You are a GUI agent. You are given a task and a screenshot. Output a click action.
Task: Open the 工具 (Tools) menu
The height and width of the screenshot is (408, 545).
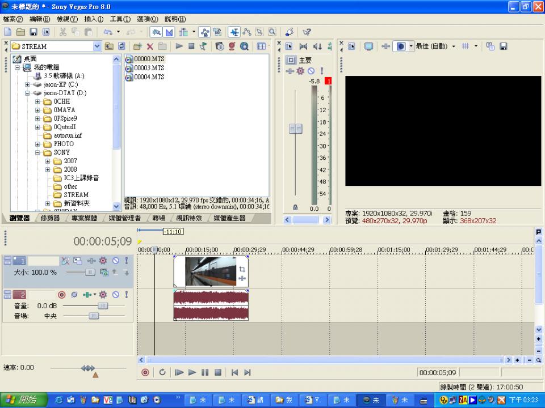[120, 19]
